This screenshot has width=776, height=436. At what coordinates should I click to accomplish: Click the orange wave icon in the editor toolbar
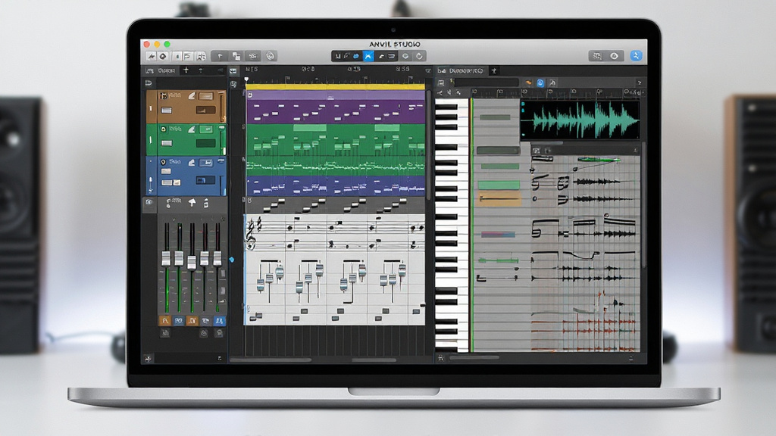coord(528,83)
